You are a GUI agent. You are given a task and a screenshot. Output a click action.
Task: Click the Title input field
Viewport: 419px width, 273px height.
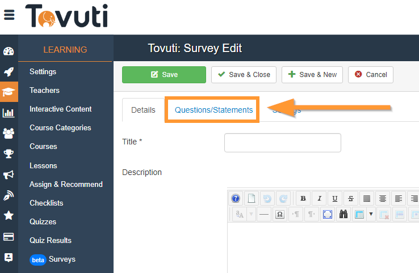282,143
